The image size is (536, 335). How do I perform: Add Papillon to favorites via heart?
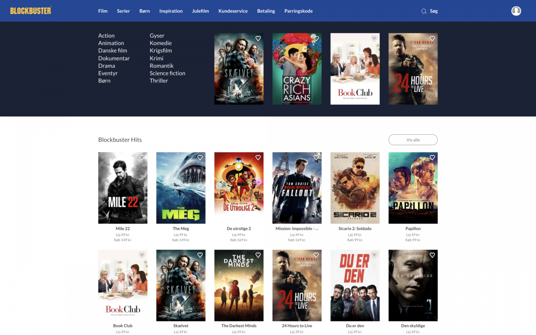432,157
